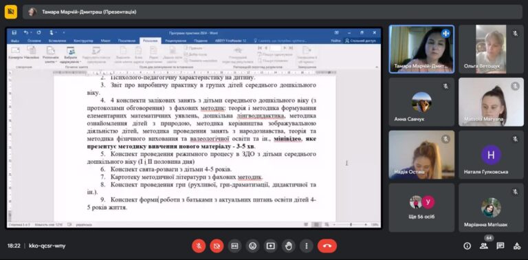Open more options three-dot menu
The height and width of the screenshot is (260, 528).
(x=307, y=246)
